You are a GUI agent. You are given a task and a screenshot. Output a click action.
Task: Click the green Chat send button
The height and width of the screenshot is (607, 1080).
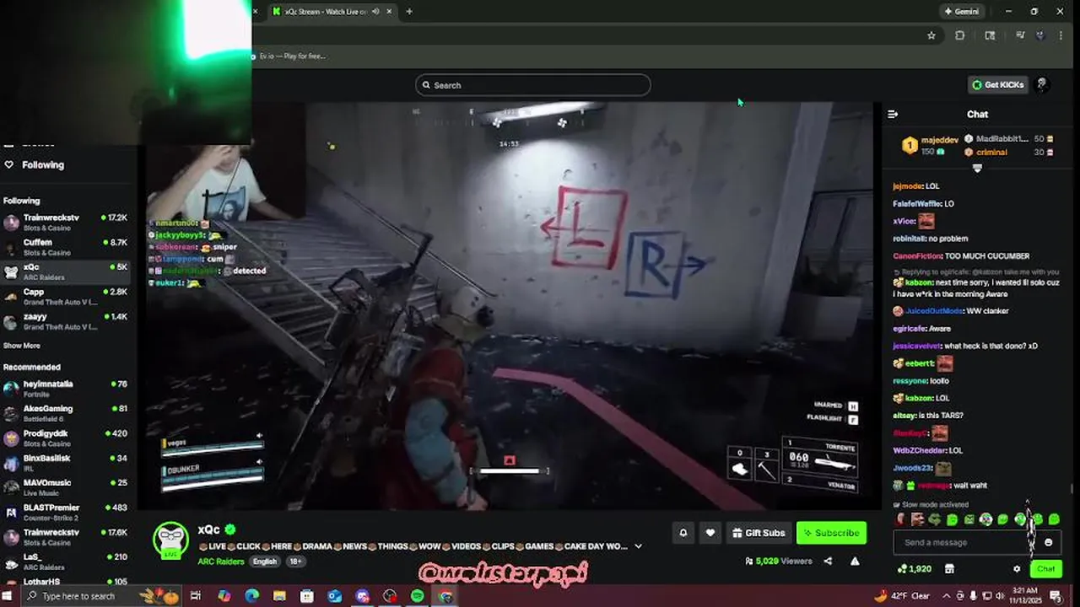click(1046, 569)
